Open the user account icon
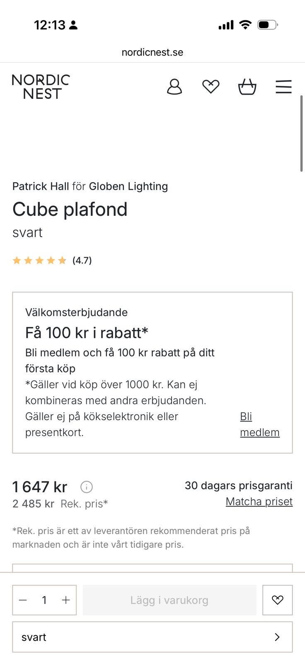305x664 pixels. 174,87
